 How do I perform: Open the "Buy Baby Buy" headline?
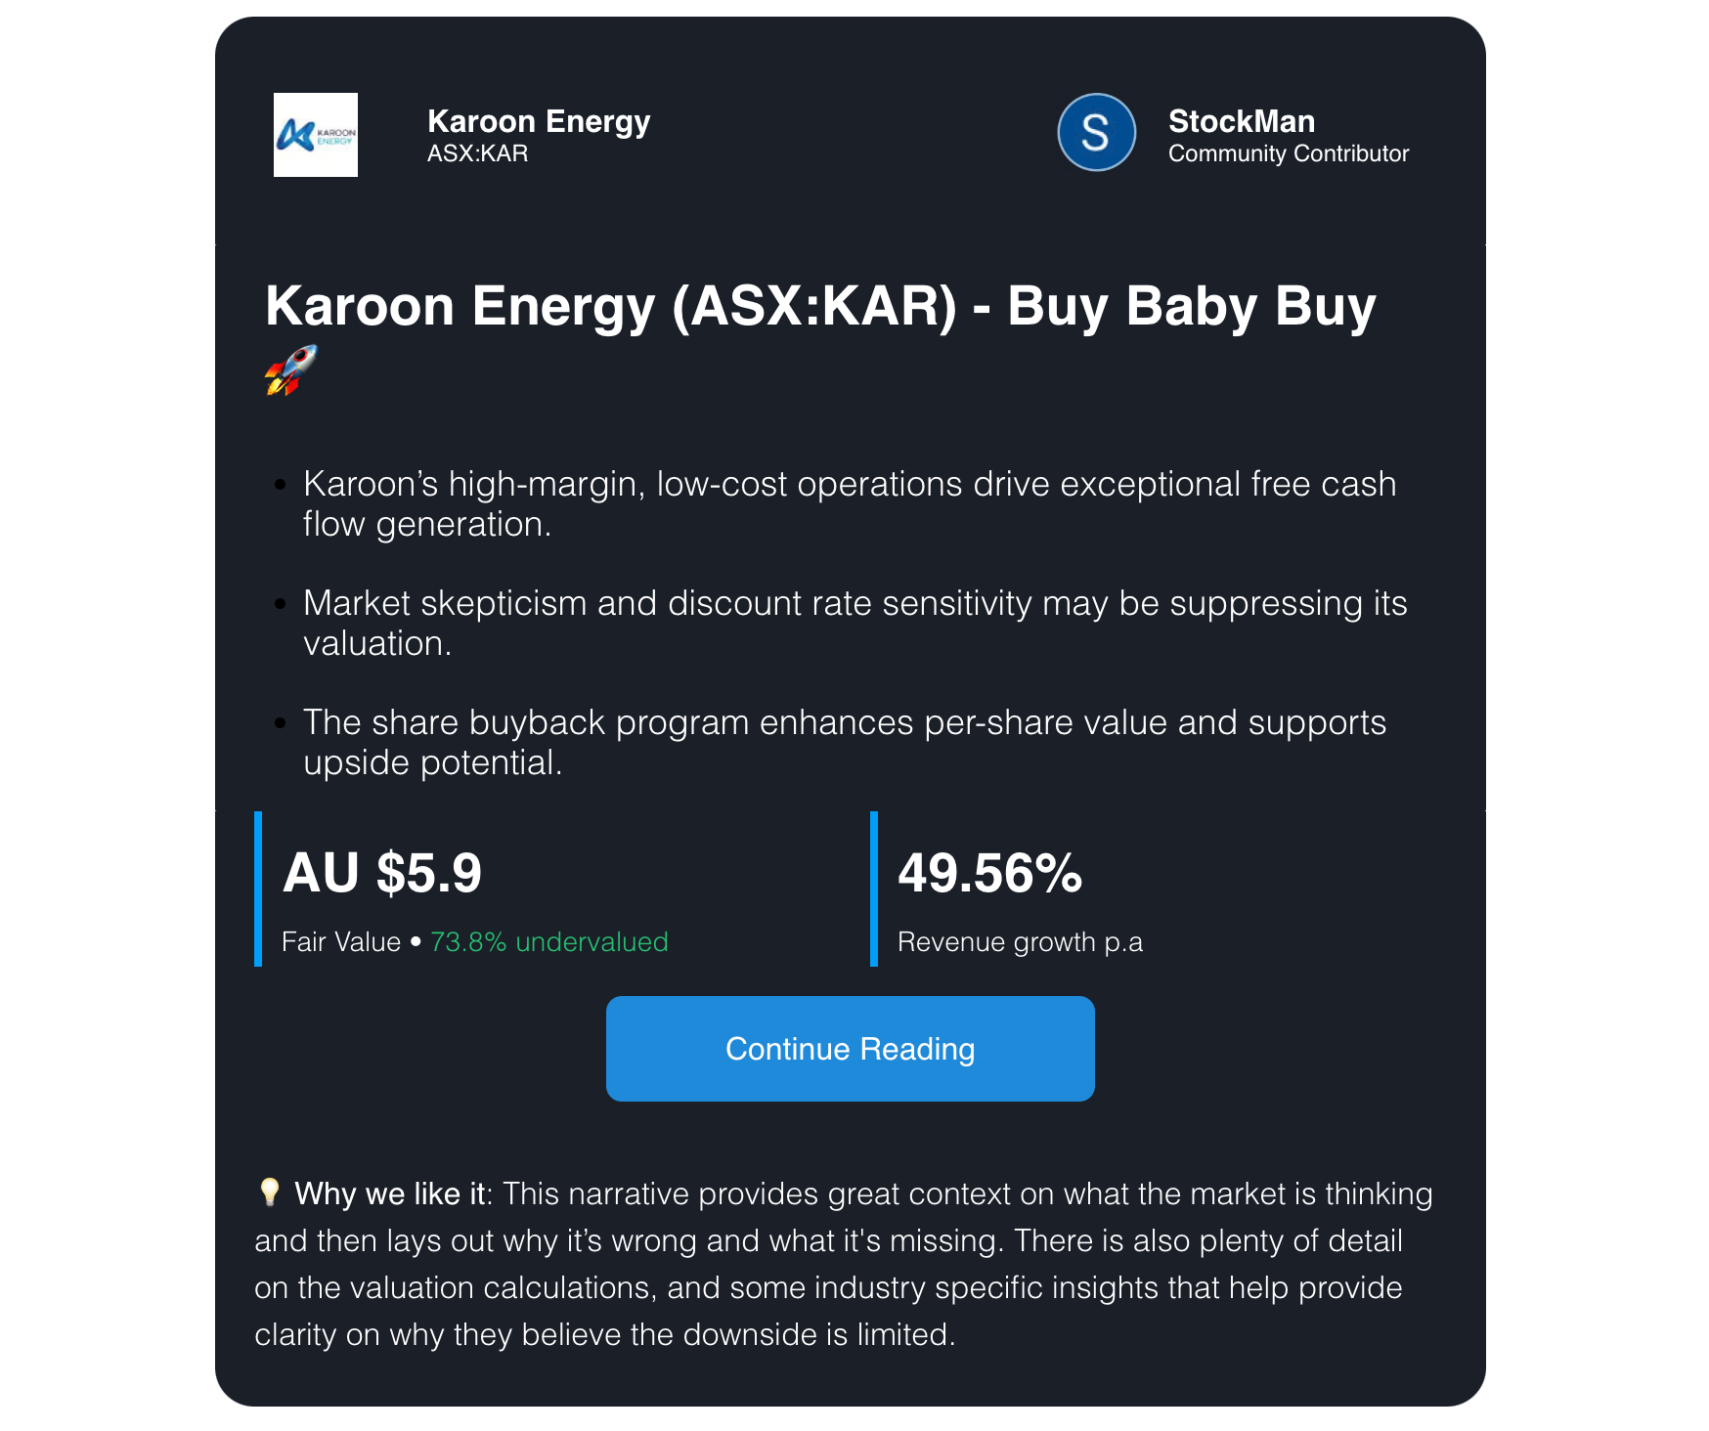(819, 306)
